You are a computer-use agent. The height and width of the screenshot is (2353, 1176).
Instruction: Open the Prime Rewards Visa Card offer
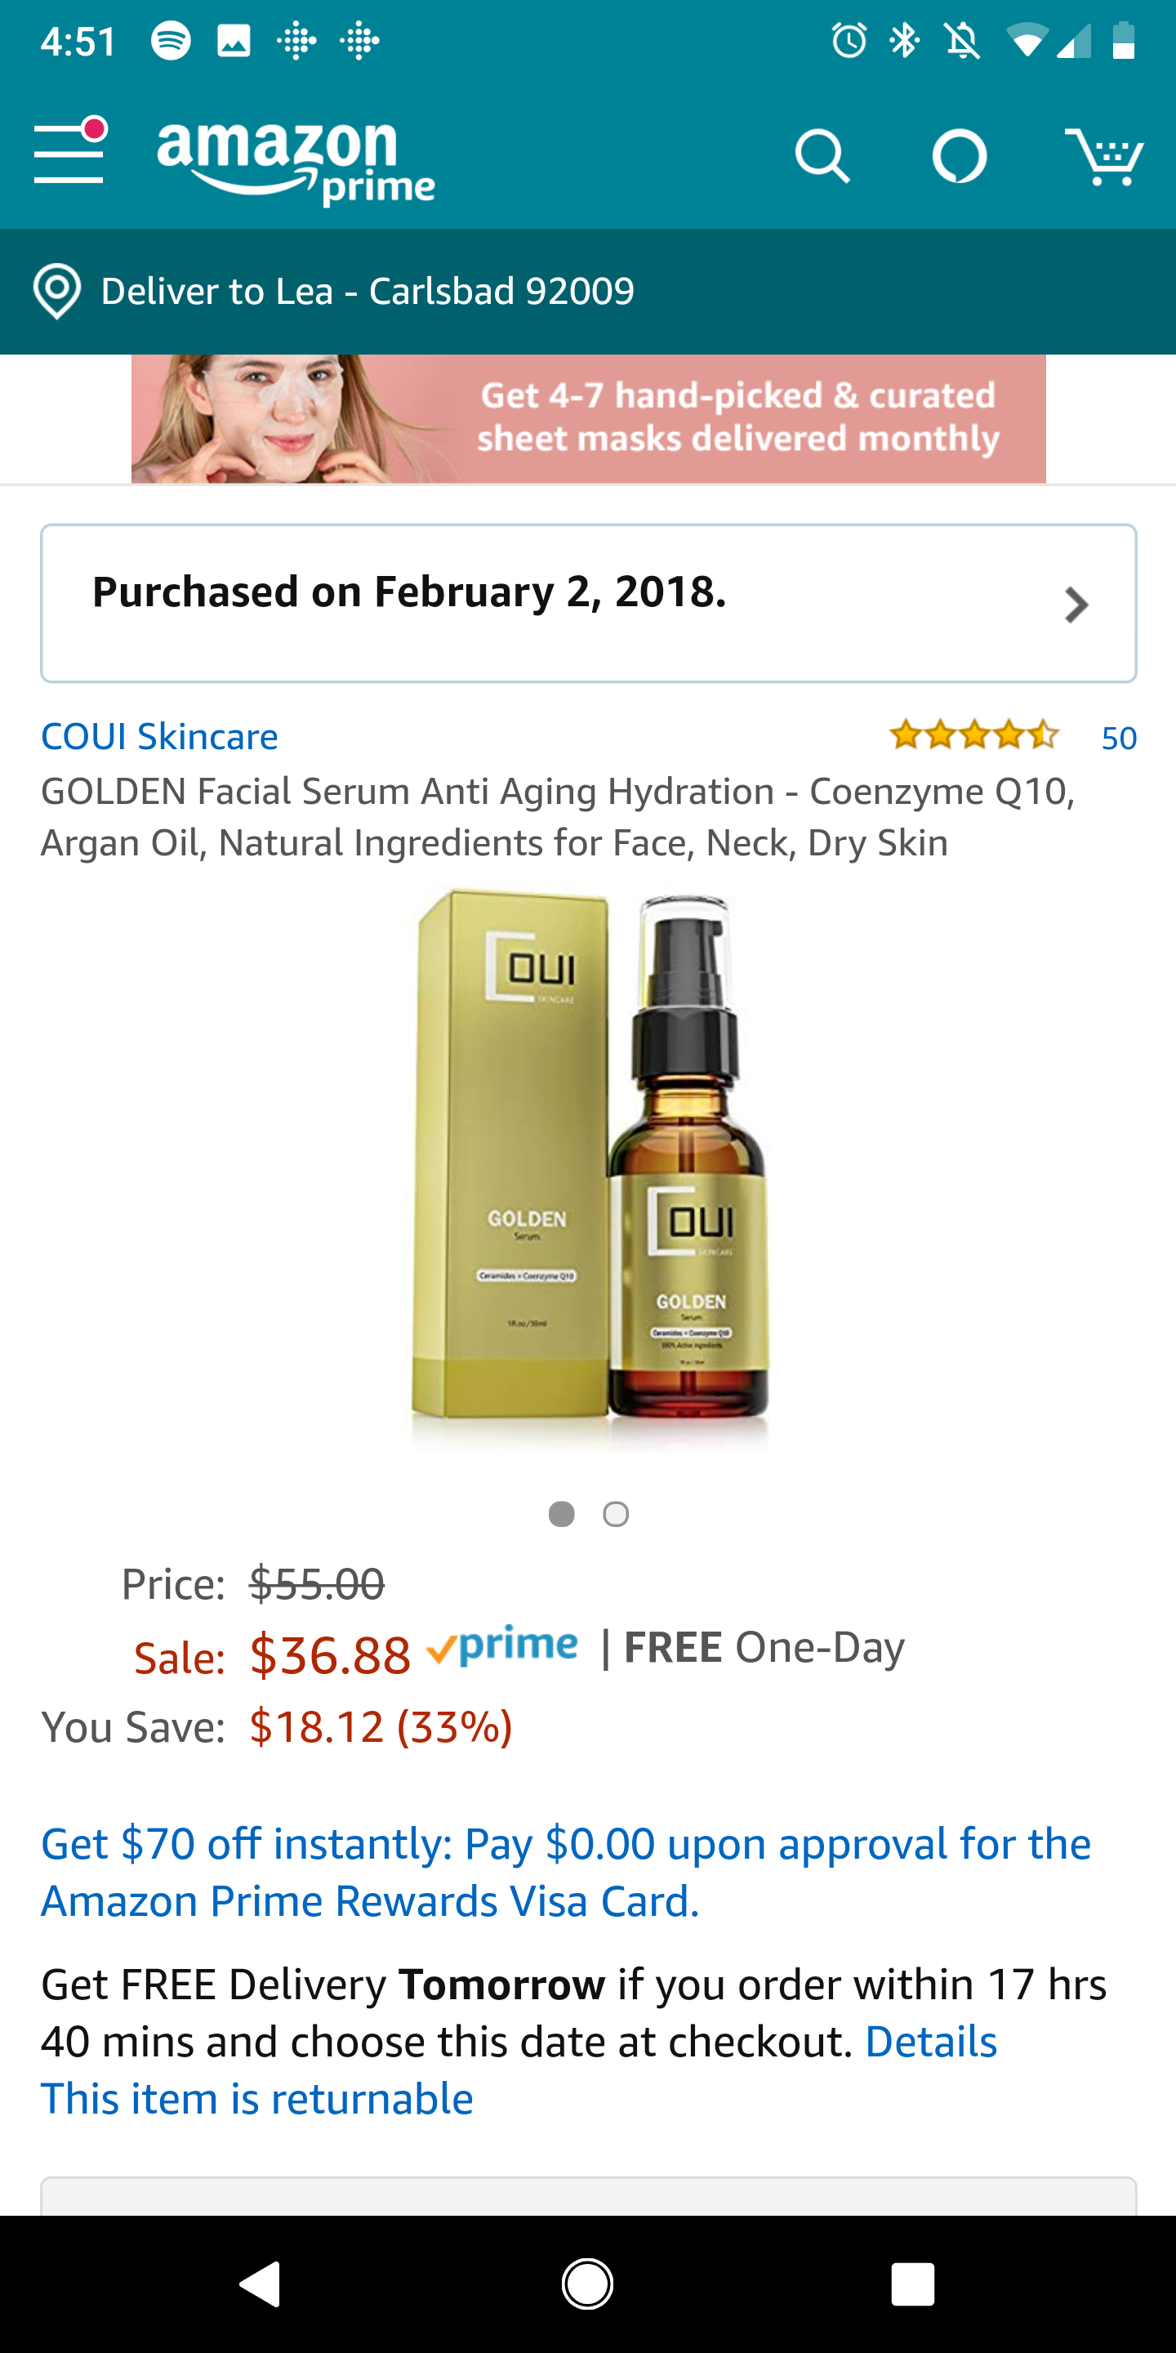(566, 1872)
